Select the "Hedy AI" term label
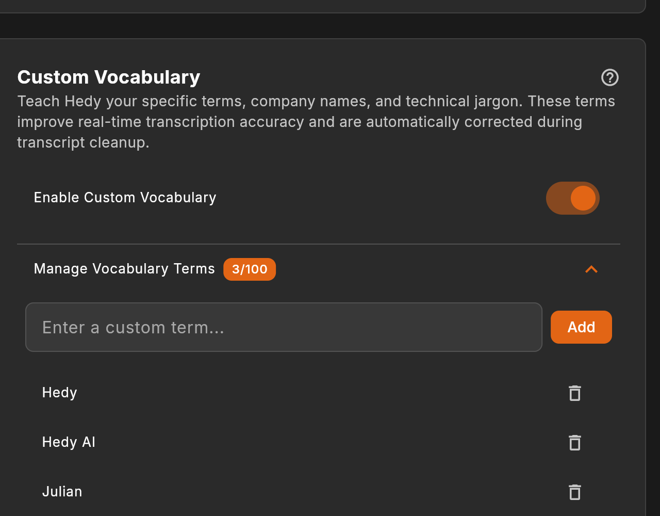 point(69,442)
